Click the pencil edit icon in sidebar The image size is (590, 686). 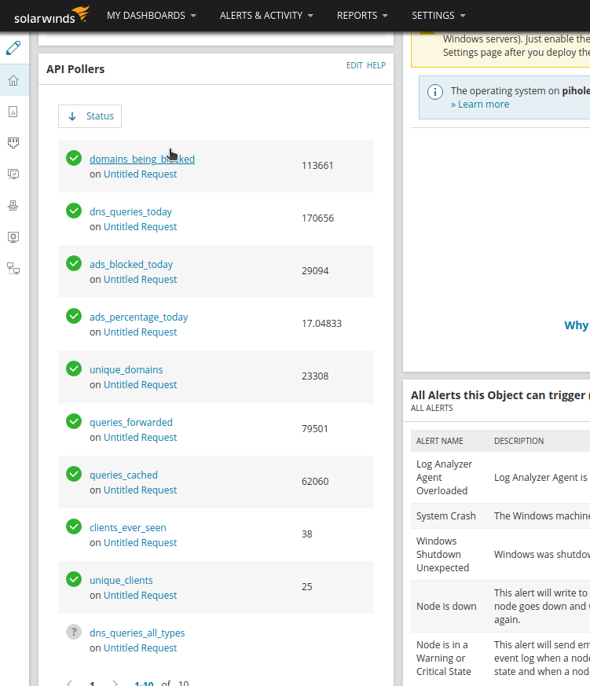click(13, 48)
